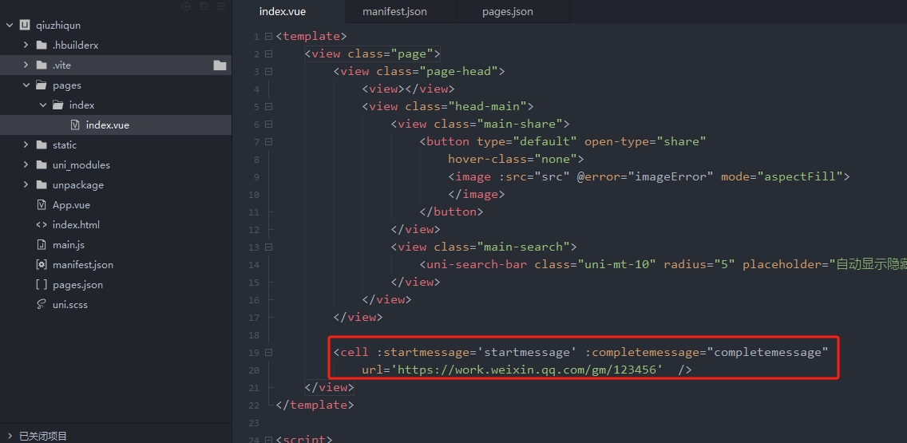Click the qiuzhiqun project icon
907x443 pixels.
tap(24, 25)
